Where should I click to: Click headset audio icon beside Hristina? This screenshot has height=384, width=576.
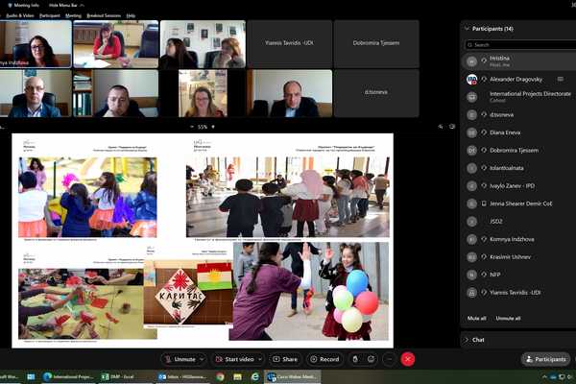(484, 61)
